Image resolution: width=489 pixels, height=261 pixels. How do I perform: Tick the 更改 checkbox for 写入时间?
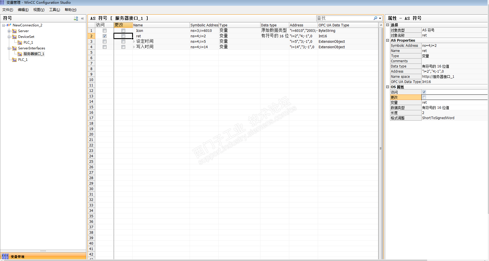point(123,47)
